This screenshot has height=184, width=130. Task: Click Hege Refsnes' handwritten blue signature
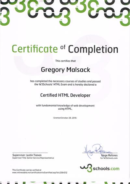coord(97,151)
